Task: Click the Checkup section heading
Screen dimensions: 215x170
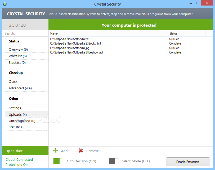Action: (16, 73)
